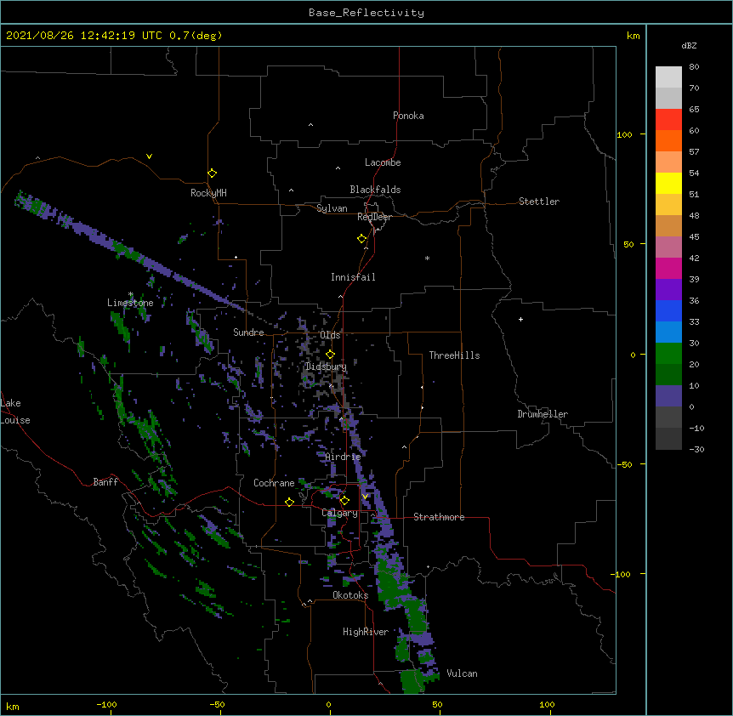Click the Drumheller town label

tap(543, 414)
